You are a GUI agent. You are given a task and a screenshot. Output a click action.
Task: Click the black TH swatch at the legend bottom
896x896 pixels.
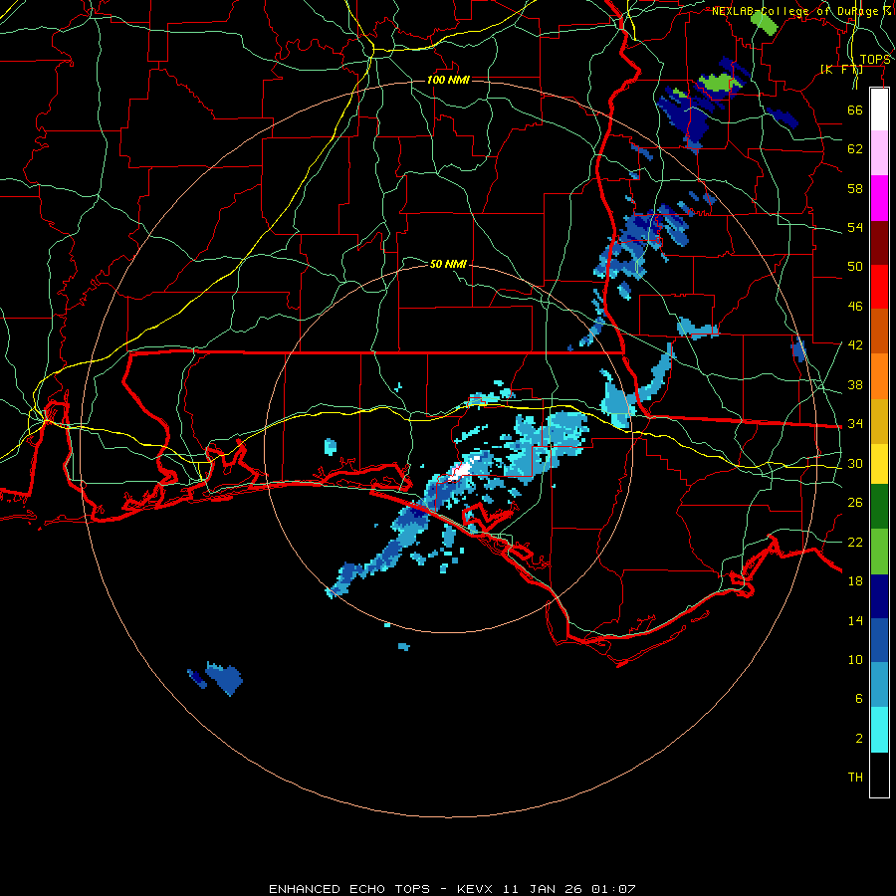coord(879,775)
